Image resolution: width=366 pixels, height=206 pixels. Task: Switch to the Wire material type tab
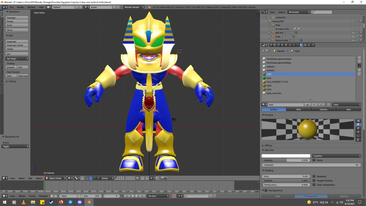(299, 109)
